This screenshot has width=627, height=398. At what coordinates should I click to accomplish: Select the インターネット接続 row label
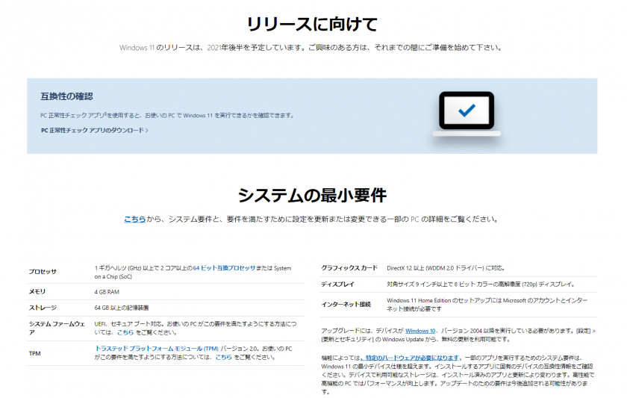[346, 305]
